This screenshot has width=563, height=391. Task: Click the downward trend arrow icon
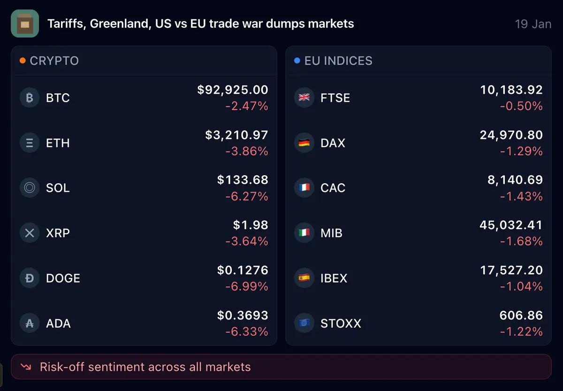26,367
